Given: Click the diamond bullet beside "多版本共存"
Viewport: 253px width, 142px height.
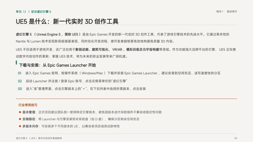Looking at the screenshot, I should 20,126.
